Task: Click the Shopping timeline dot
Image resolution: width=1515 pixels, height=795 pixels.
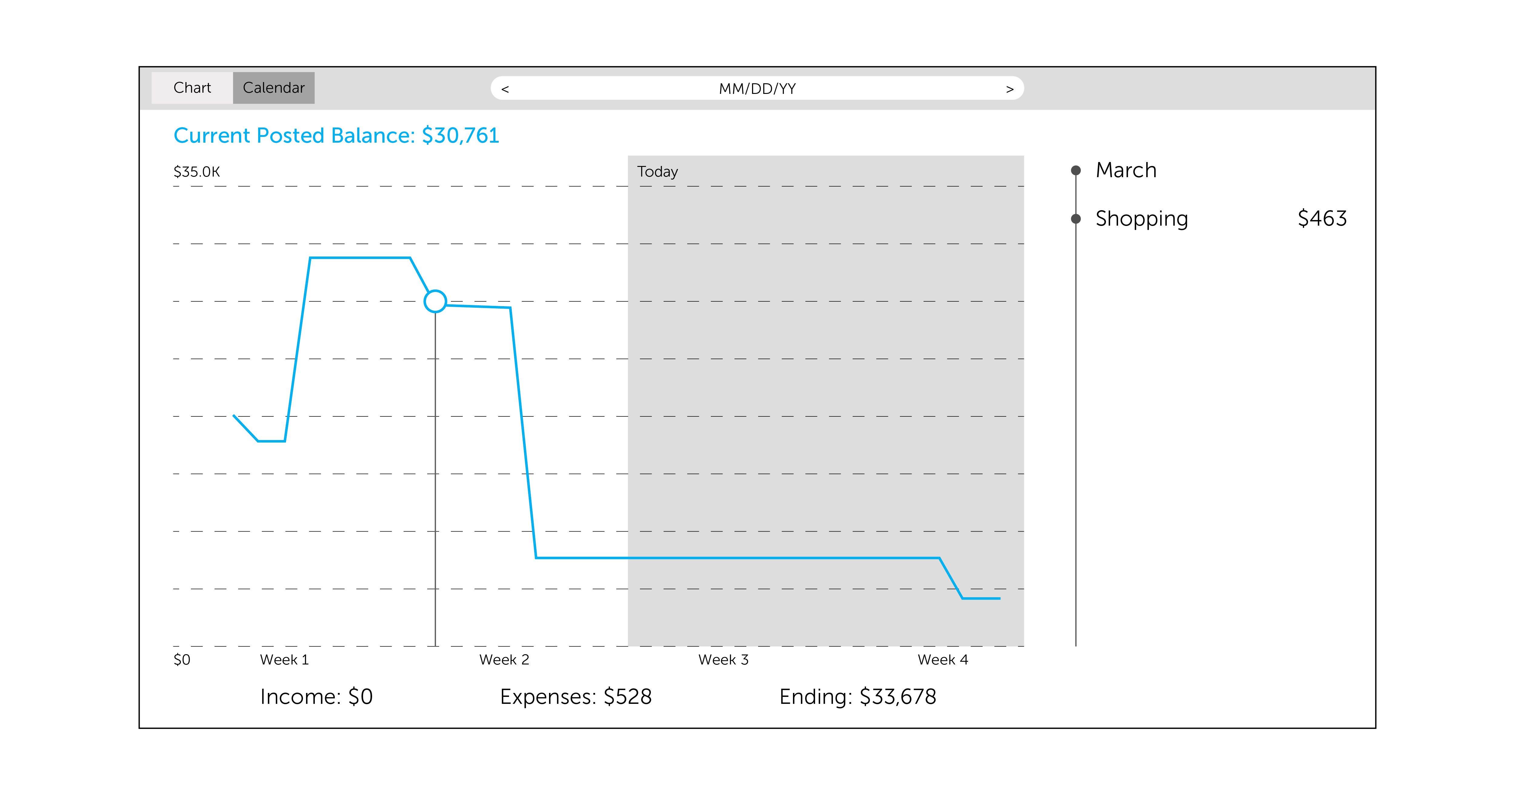Action: [1076, 219]
